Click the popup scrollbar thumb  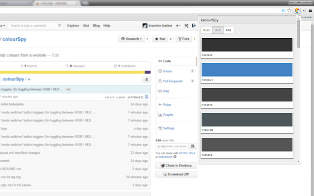coord(298,34)
